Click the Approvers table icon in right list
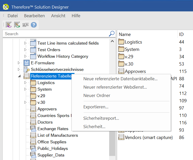Screen dimensions: 193x160 pyautogui.click(x=121, y=71)
